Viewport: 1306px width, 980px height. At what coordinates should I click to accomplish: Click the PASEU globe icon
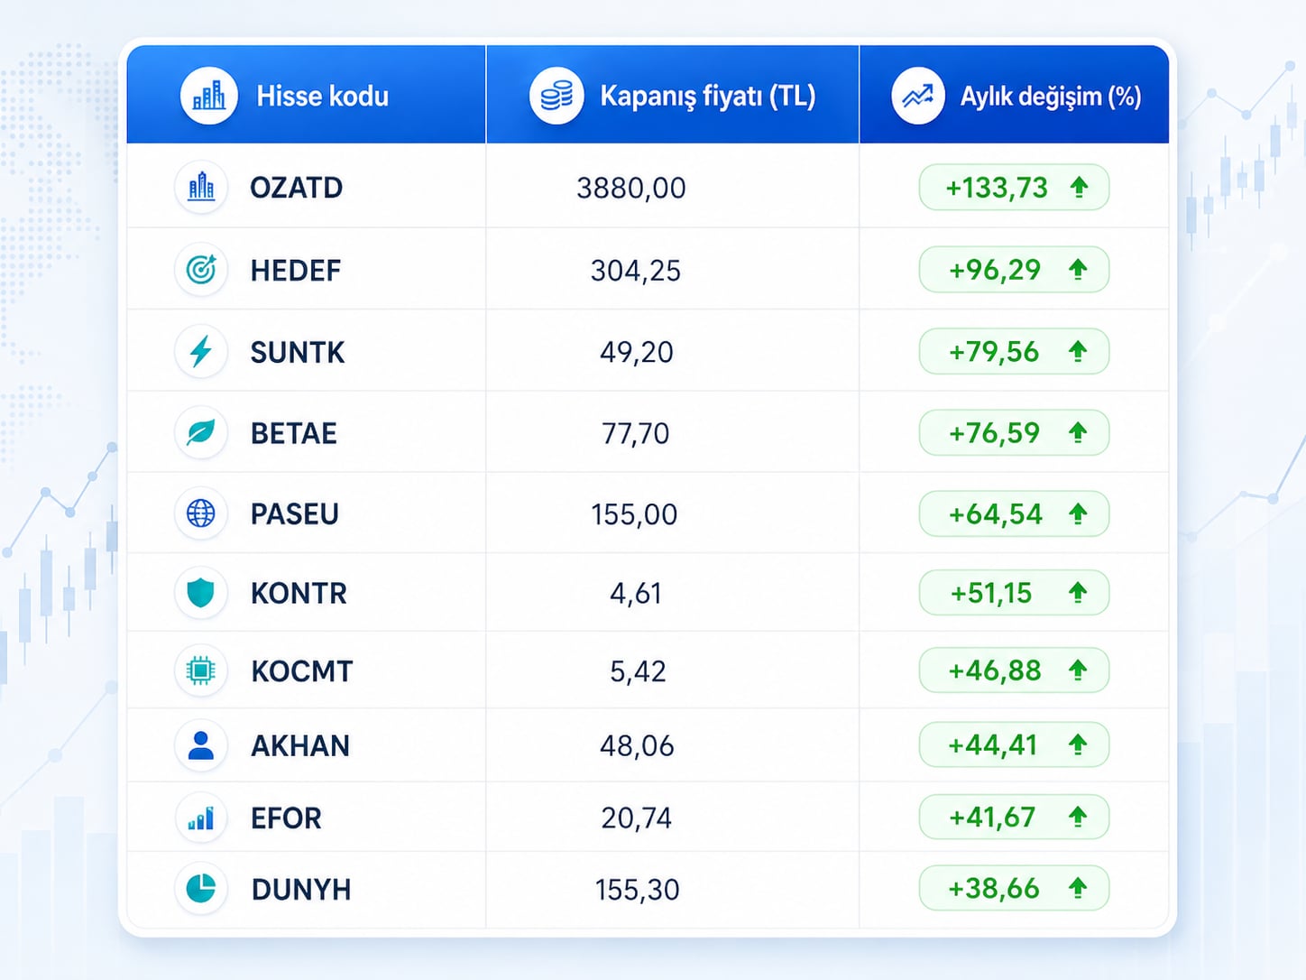(x=200, y=513)
